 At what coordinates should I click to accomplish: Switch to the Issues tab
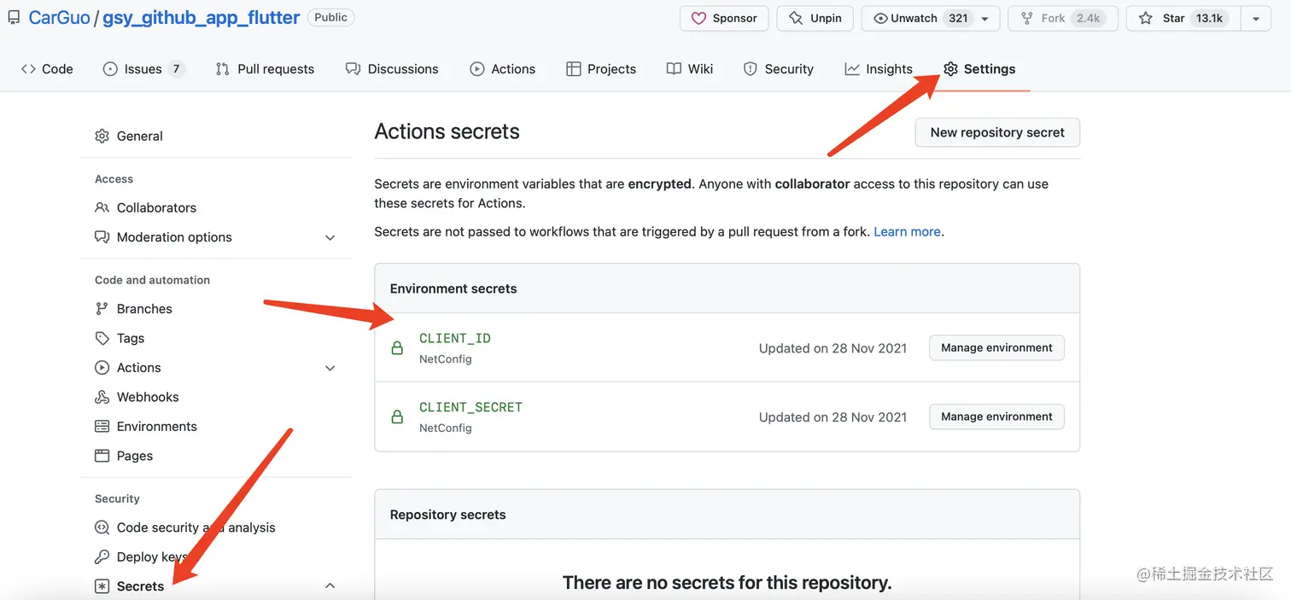click(x=143, y=69)
